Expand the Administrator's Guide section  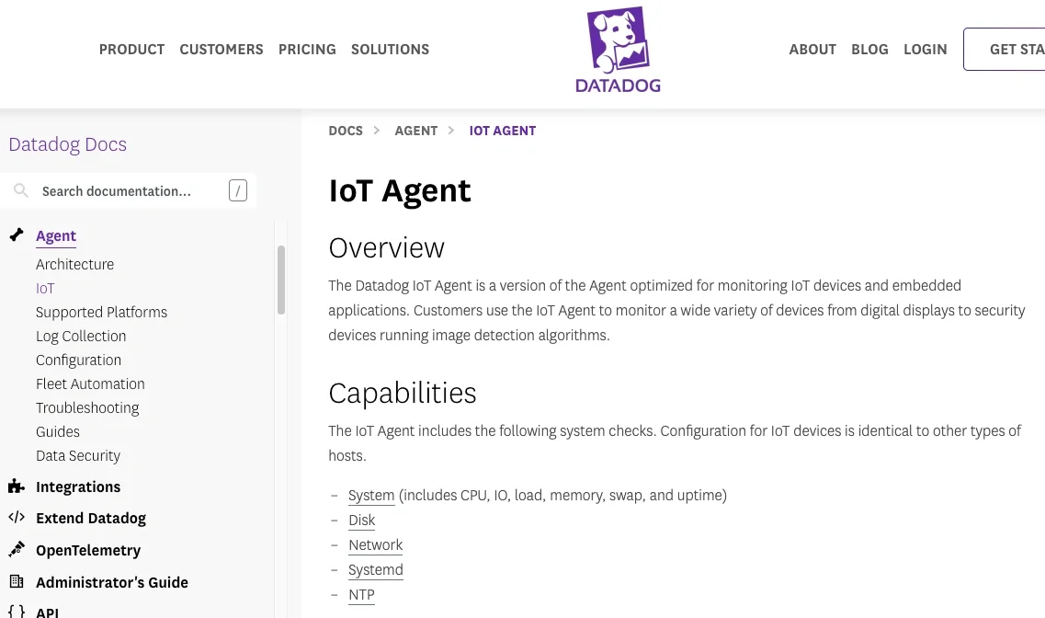[x=111, y=581]
